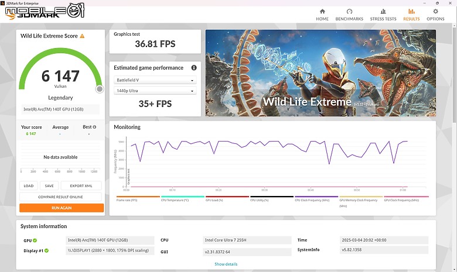Toggle CPU Clock Frequency legend series
Viewport: 457px width, 272px height.
316,199
